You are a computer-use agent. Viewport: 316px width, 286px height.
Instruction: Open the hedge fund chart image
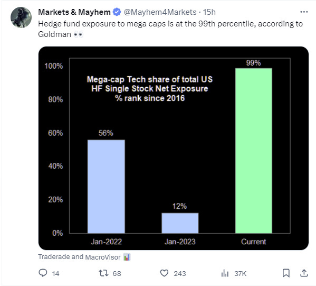[174, 148]
